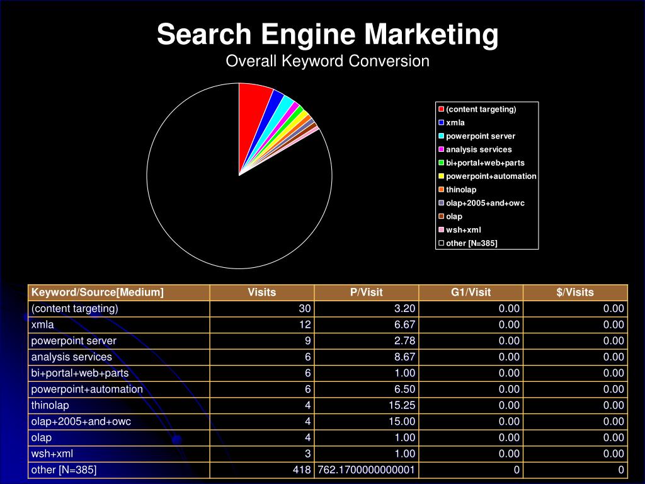Click the gray olap+2005+and+owc legend swatch
Screen dimensions: 645x484
[442, 203]
